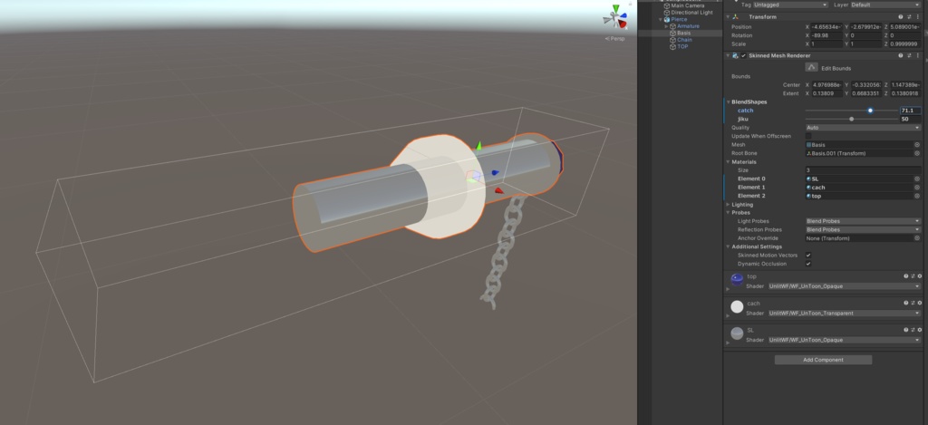This screenshot has width=928, height=425.
Task: Open settings gear for top material
Action: pyautogui.click(x=919, y=276)
